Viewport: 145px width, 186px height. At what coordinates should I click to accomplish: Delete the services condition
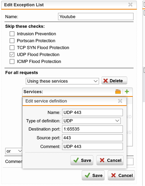click(x=114, y=81)
